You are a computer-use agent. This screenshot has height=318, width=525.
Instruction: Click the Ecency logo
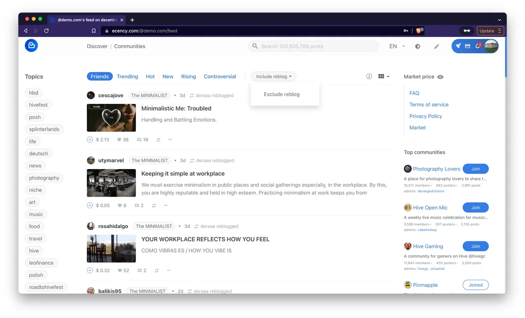click(x=31, y=46)
